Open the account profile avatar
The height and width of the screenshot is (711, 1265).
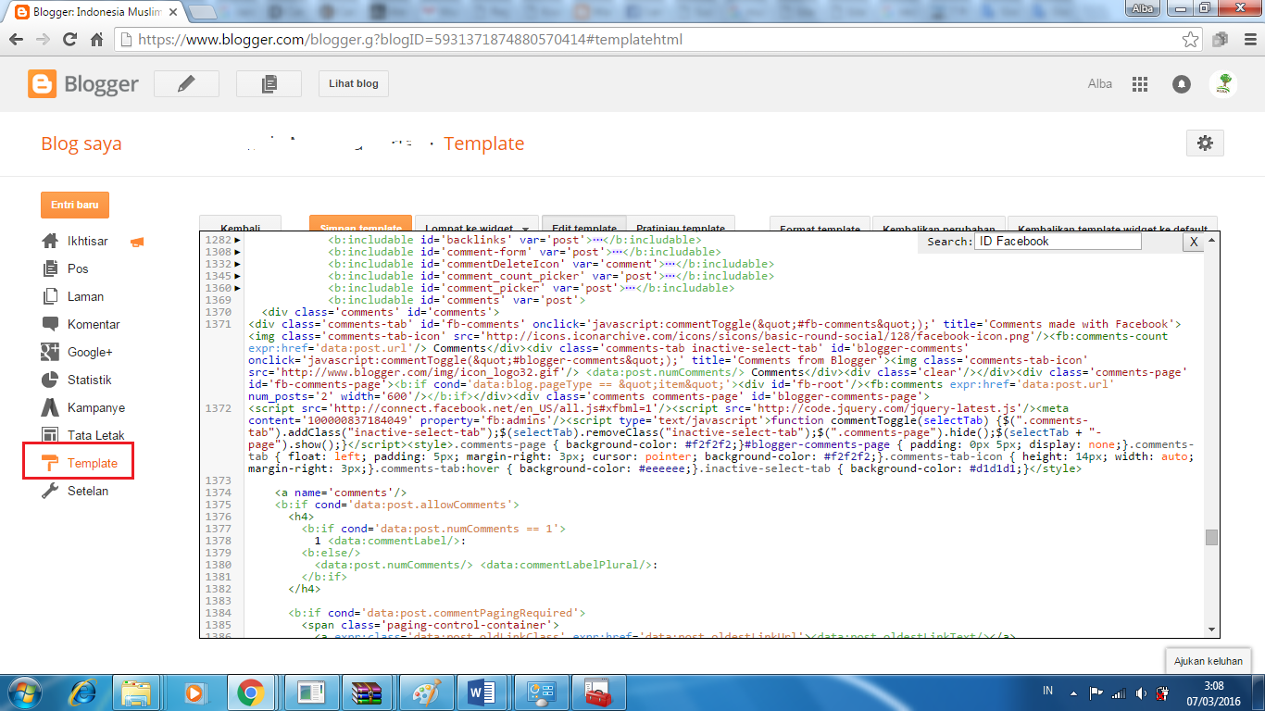pos(1223,83)
